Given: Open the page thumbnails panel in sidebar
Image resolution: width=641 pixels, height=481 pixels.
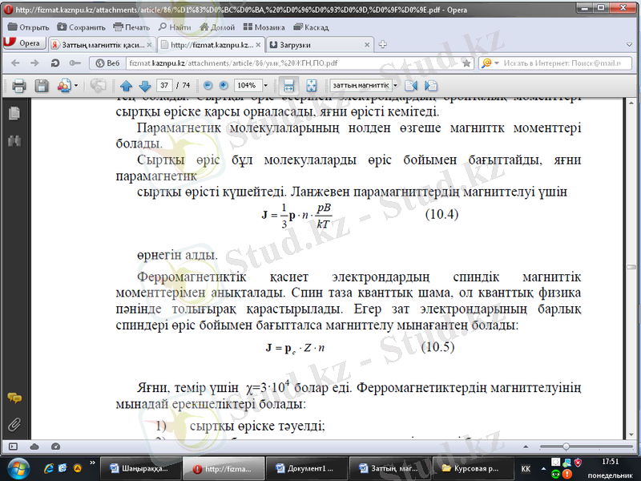Looking at the screenshot, I should click(x=14, y=113).
